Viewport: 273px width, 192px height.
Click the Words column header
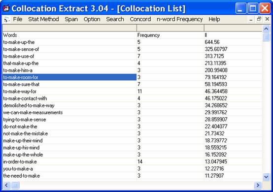(10, 35)
